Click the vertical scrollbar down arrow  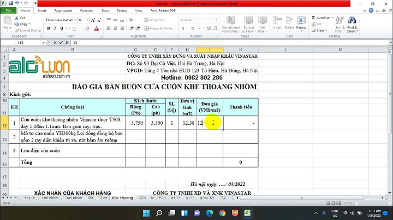click(x=390, y=193)
